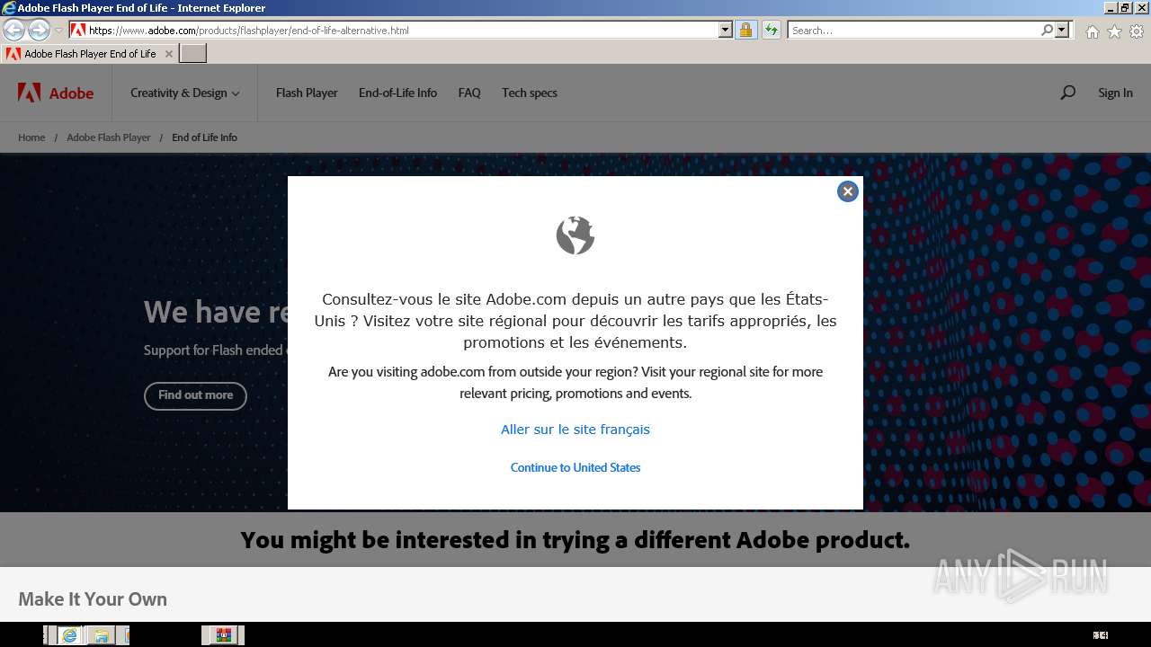Click Home breadcrumb link
Image resolution: width=1151 pixels, height=647 pixels.
tap(31, 137)
